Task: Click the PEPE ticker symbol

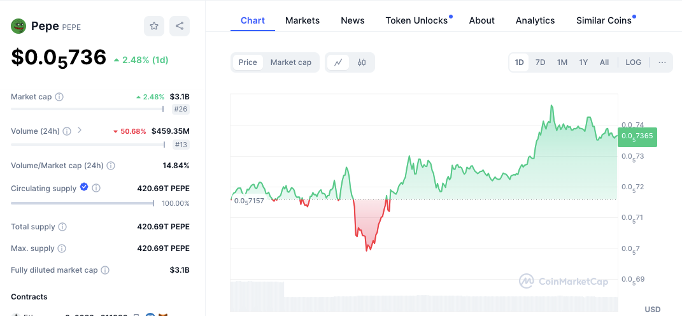Action: coord(71,27)
